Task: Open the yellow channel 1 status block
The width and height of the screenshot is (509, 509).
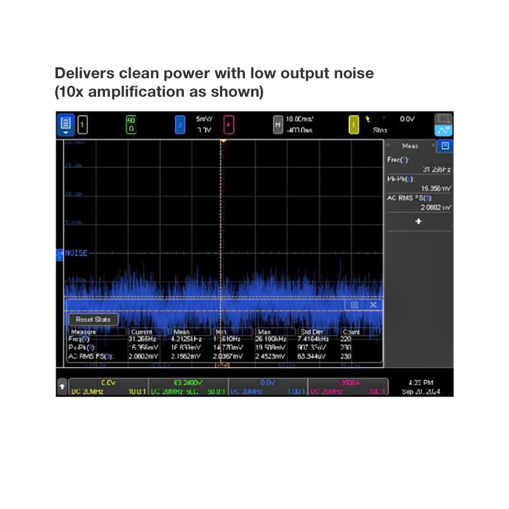Action: [108, 387]
